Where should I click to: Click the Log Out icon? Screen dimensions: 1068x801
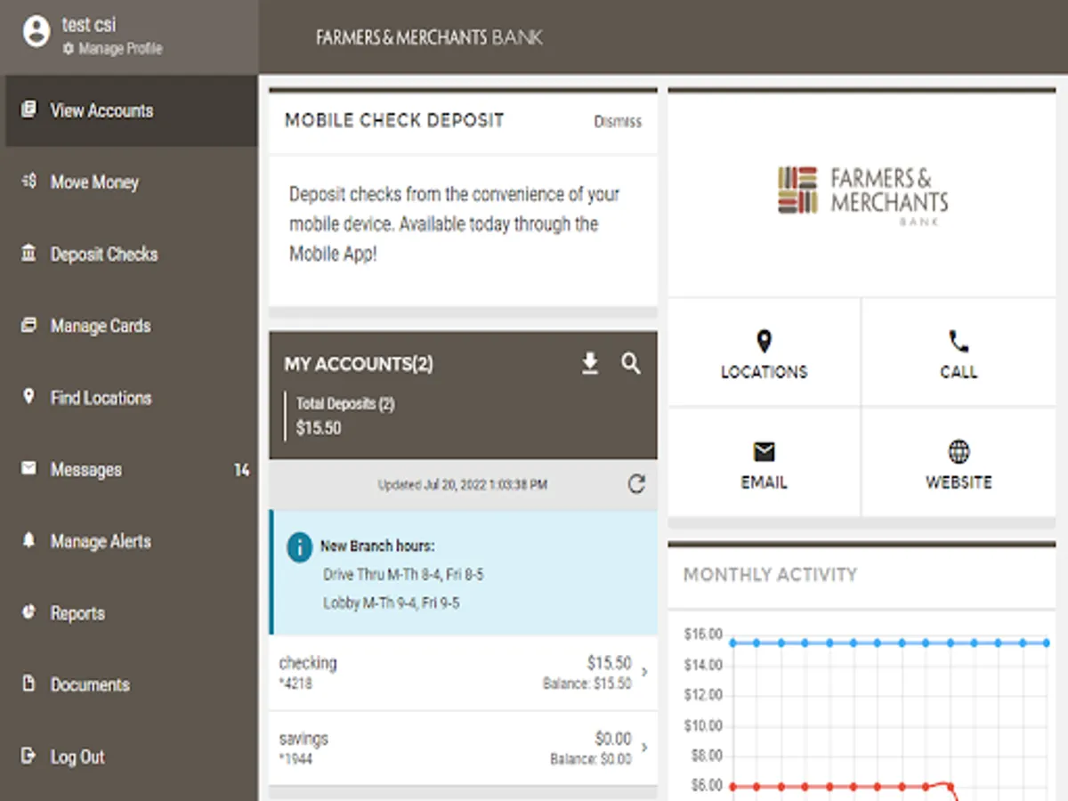(x=28, y=756)
